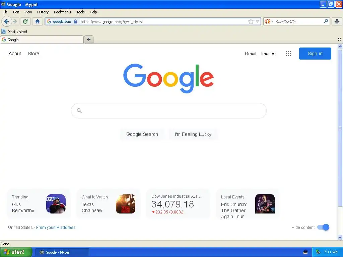Screen dimensions: 343x257
Task: Go forward with the forward arrow button
Action: [15, 21]
